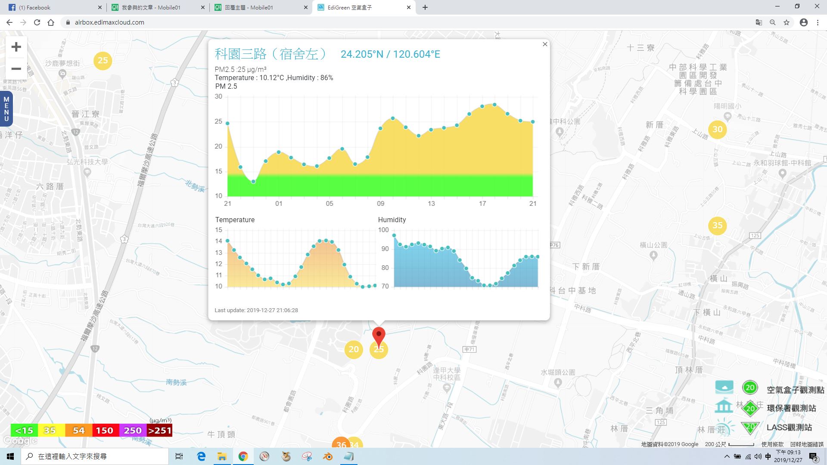
Task: Click the green diamond 20 legend marker
Action: click(750, 408)
